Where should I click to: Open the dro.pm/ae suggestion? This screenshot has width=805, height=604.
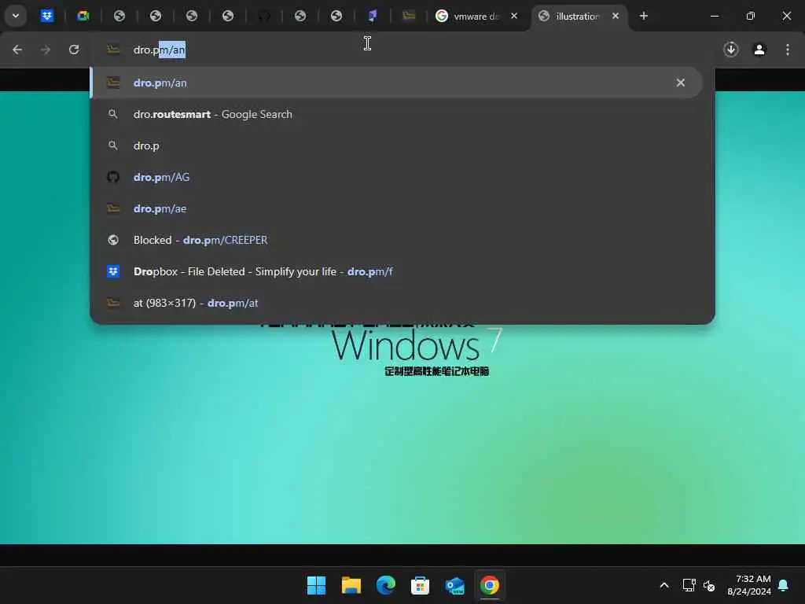(x=396, y=208)
